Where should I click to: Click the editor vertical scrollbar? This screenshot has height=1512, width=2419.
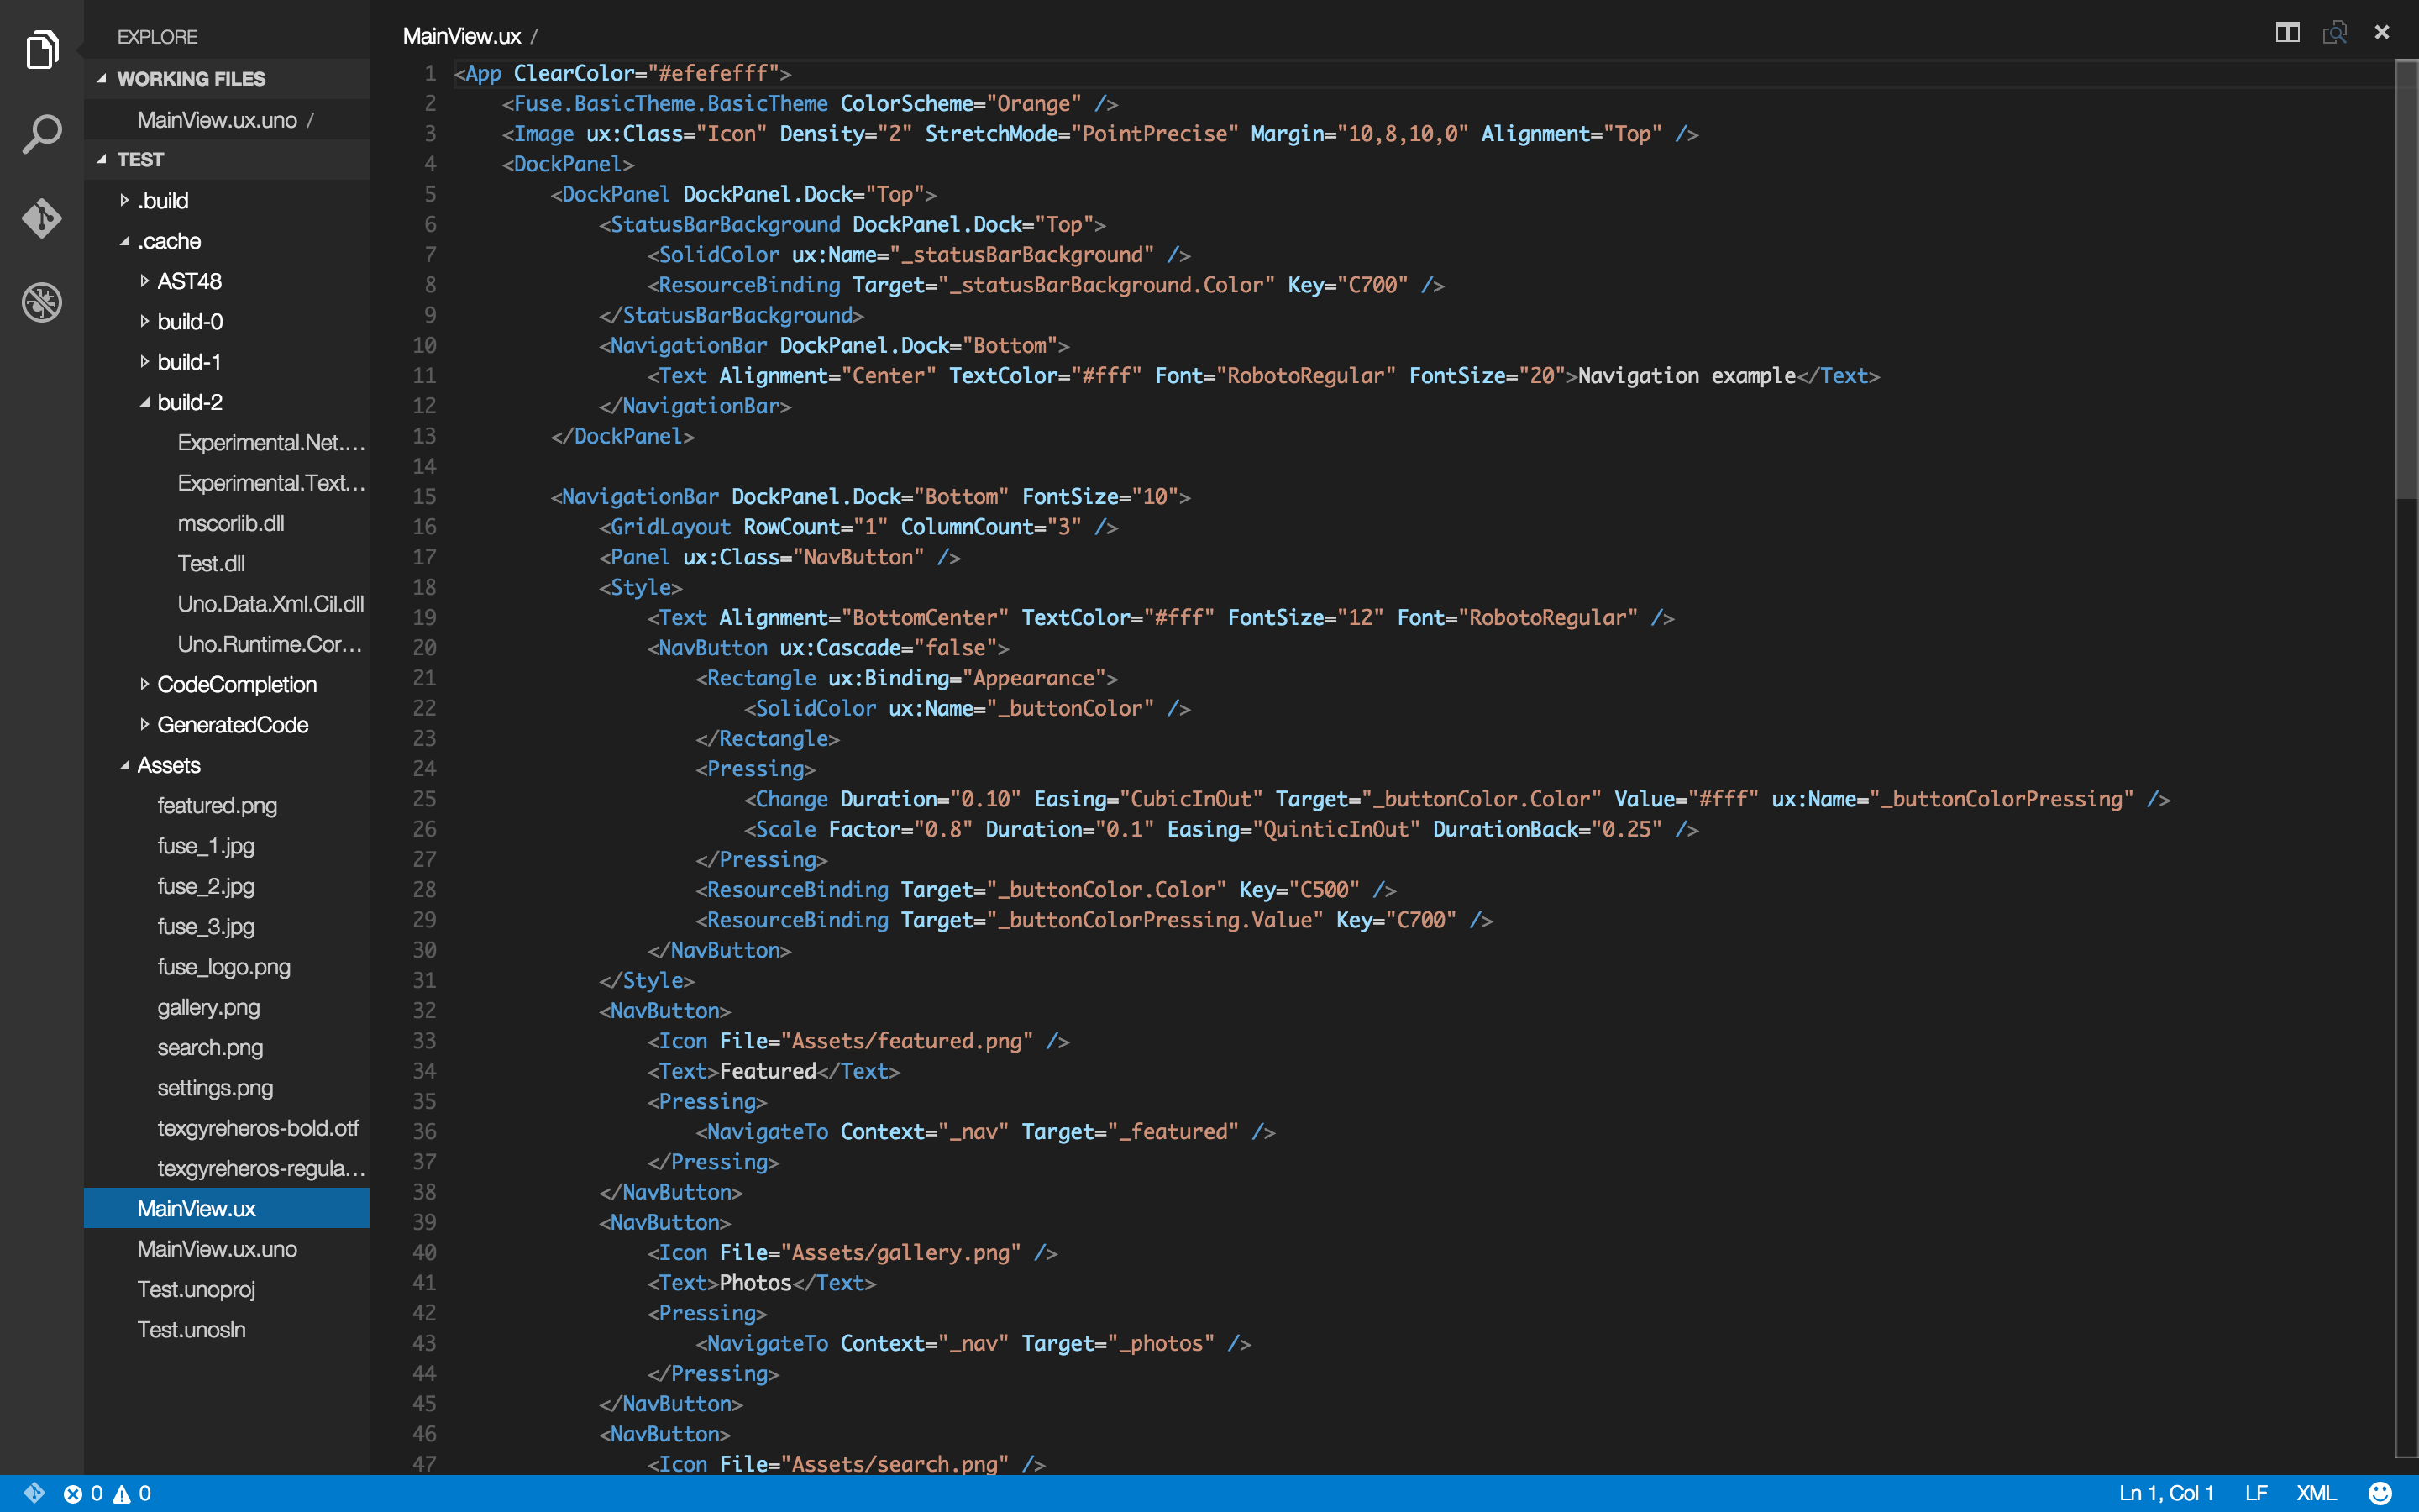point(2406,280)
